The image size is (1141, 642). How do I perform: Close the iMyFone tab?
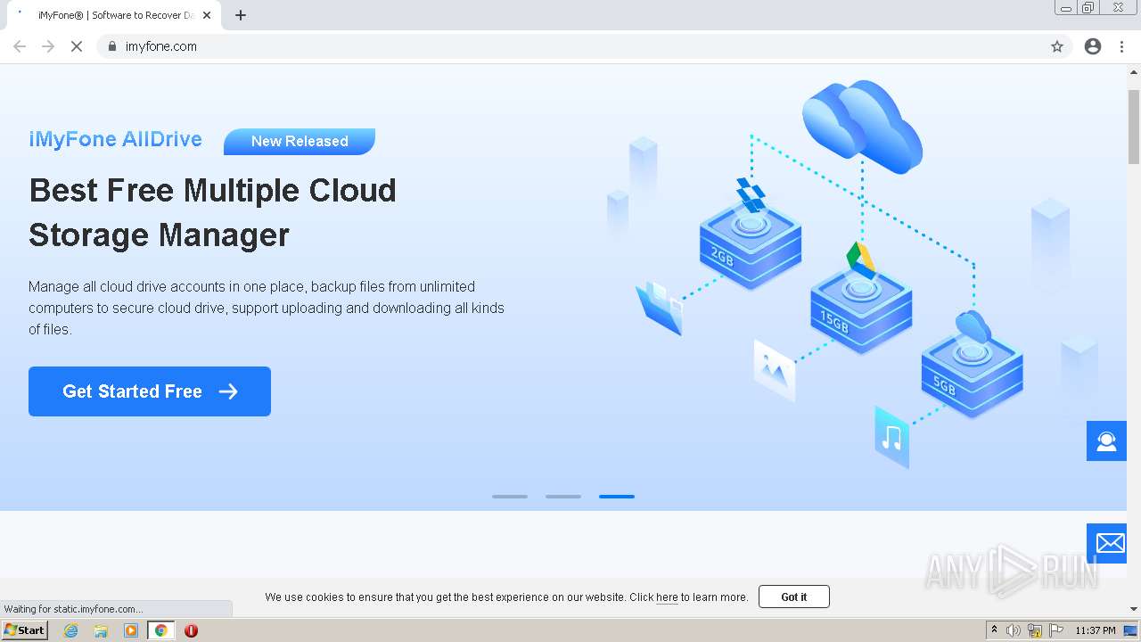point(207,15)
